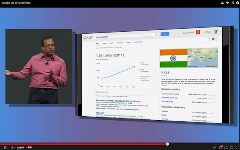
Task: Show video info via the i icon
Action: pyautogui.click(x=238, y=3)
